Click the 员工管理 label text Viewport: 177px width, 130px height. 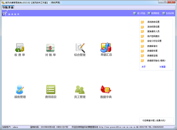(80, 97)
